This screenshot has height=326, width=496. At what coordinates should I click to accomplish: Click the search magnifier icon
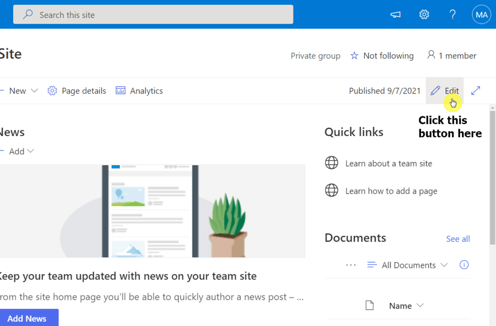(x=28, y=14)
